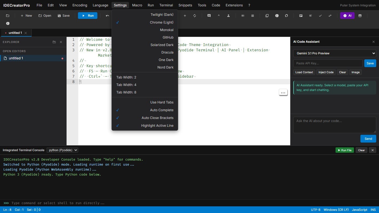Open the Language menu
This screenshot has height=213, width=379.
pyautogui.click(x=100, y=5)
